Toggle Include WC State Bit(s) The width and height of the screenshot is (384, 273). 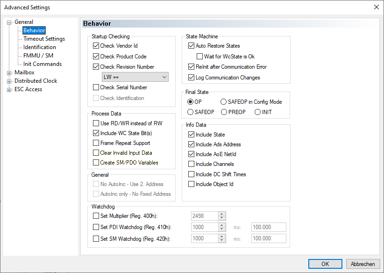coord(96,133)
